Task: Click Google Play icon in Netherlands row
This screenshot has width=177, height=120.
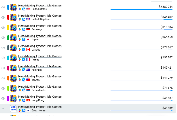Action: click(x=20, y=90)
